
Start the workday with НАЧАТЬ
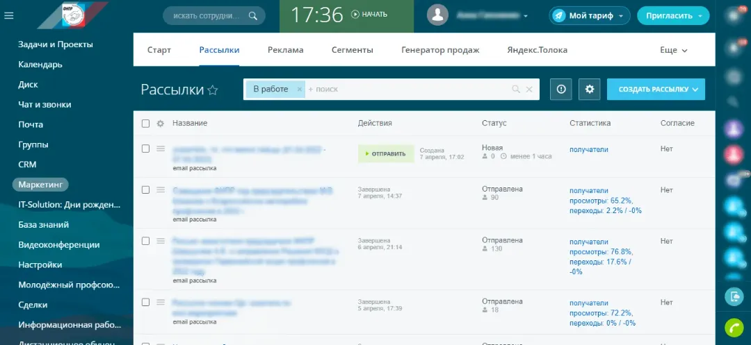(369, 15)
